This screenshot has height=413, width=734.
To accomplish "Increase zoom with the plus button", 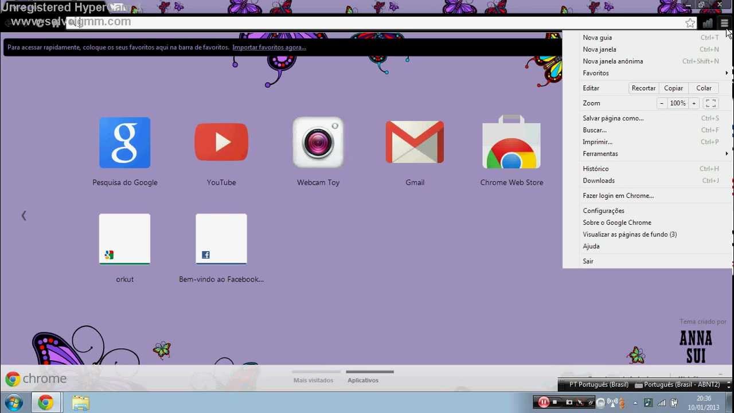I will tap(694, 103).
